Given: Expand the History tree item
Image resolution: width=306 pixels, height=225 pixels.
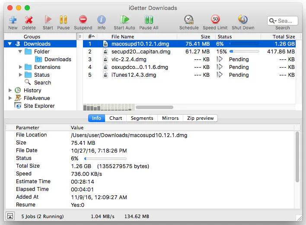Looking at the screenshot, I should coord(10,91).
